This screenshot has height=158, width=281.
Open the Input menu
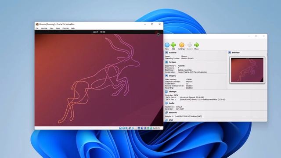[58, 28]
